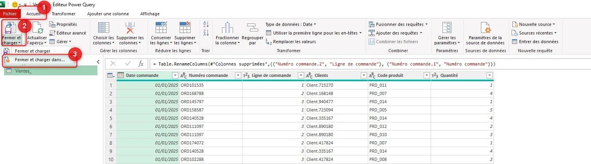Click the Supprimer les colonnes icon
The image size is (591, 164).
coord(129,28)
